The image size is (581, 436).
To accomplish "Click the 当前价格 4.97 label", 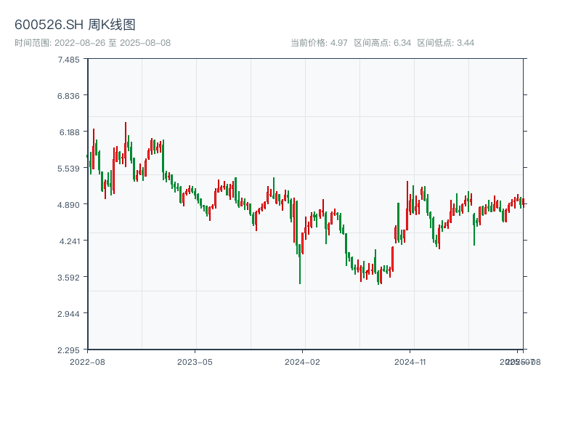I will (x=319, y=43).
